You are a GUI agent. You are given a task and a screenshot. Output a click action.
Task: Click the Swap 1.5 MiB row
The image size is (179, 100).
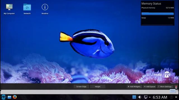tap(157, 18)
